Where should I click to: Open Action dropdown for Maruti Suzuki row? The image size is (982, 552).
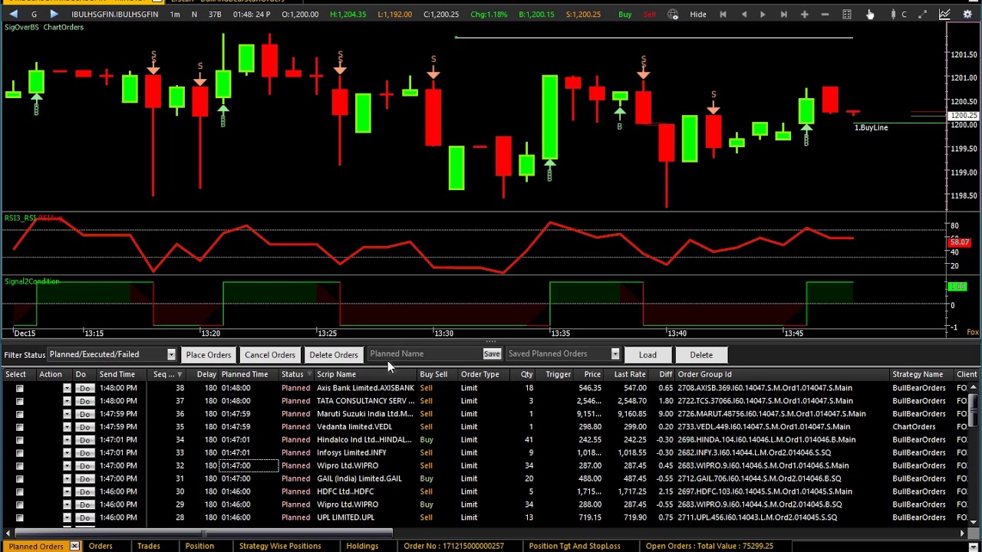67,414
